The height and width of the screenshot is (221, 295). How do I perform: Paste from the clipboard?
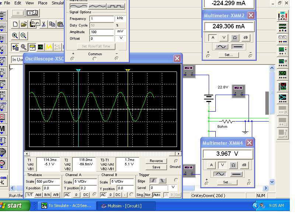tap(60, 24)
